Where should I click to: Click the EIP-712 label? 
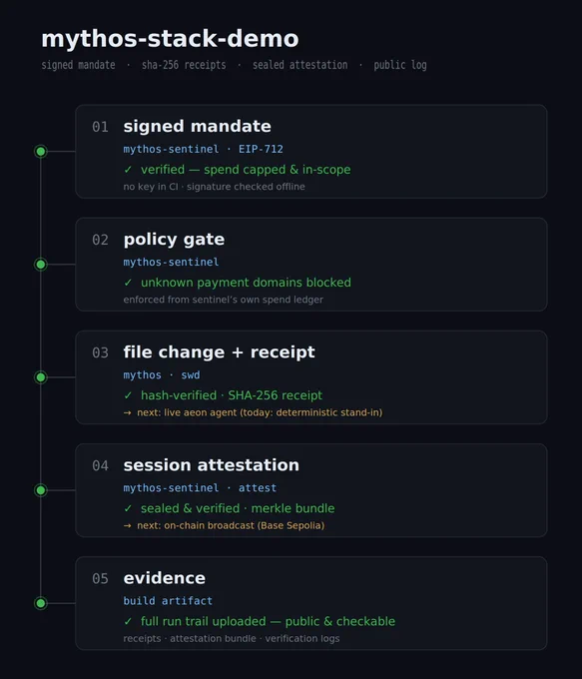coord(261,150)
